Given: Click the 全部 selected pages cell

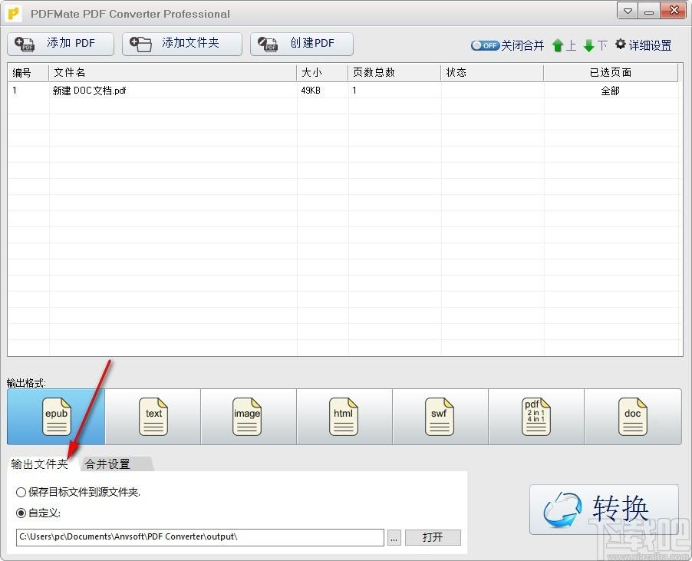Looking at the screenshot, I should (x=611, y=91).
